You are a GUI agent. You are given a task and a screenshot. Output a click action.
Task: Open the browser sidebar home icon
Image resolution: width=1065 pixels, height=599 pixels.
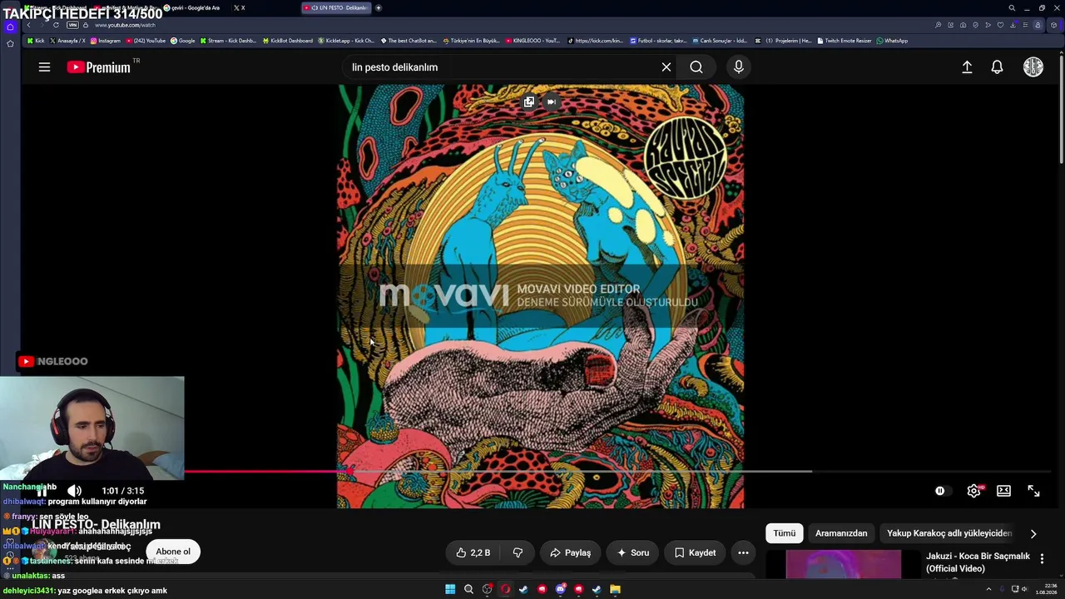pyautogui.click(x=10, y=27)
